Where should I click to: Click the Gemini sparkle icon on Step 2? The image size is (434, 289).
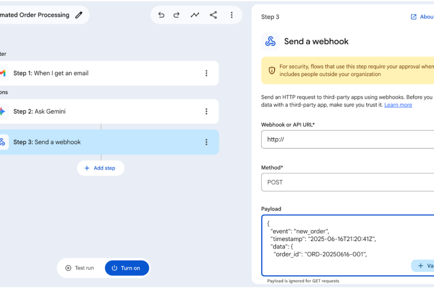pyautogui.click(x=2, y=111)
